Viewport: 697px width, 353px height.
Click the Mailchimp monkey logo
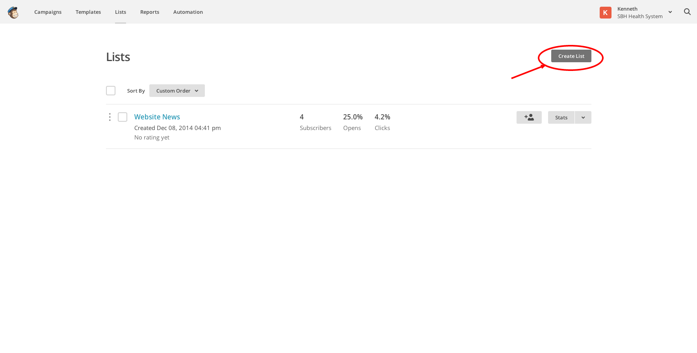(13, 13)
